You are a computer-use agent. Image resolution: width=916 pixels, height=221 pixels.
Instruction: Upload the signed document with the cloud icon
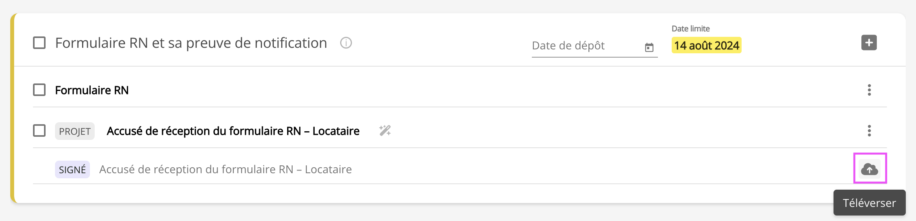pyautogui.click(x=870, y=169)
